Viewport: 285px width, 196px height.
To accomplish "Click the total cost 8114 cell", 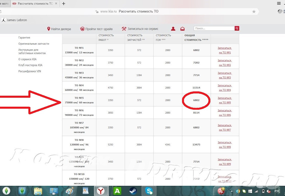I will [196, 113].
